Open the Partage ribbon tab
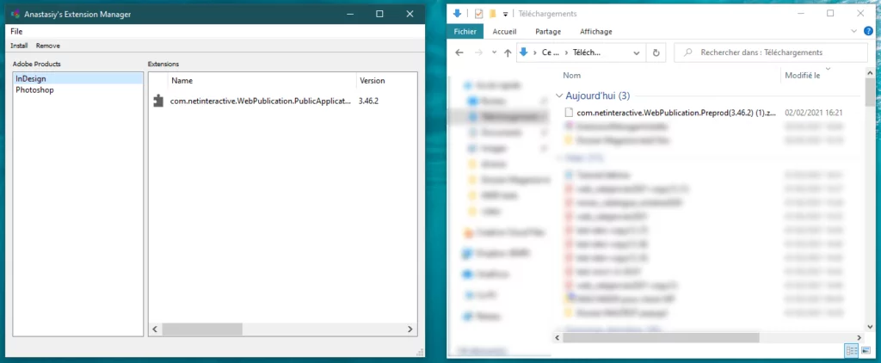The width and height of the screenshot is (881, 363). (548, 32)
